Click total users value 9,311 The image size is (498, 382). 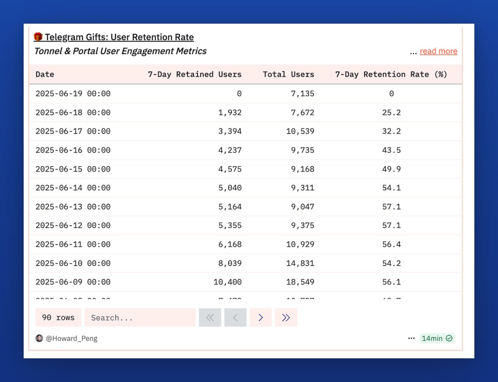303,188
